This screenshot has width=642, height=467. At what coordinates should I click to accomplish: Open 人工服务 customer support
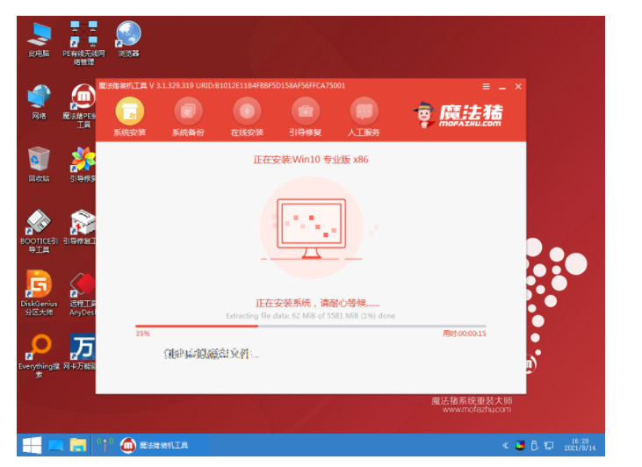click(x=364, y=116)
